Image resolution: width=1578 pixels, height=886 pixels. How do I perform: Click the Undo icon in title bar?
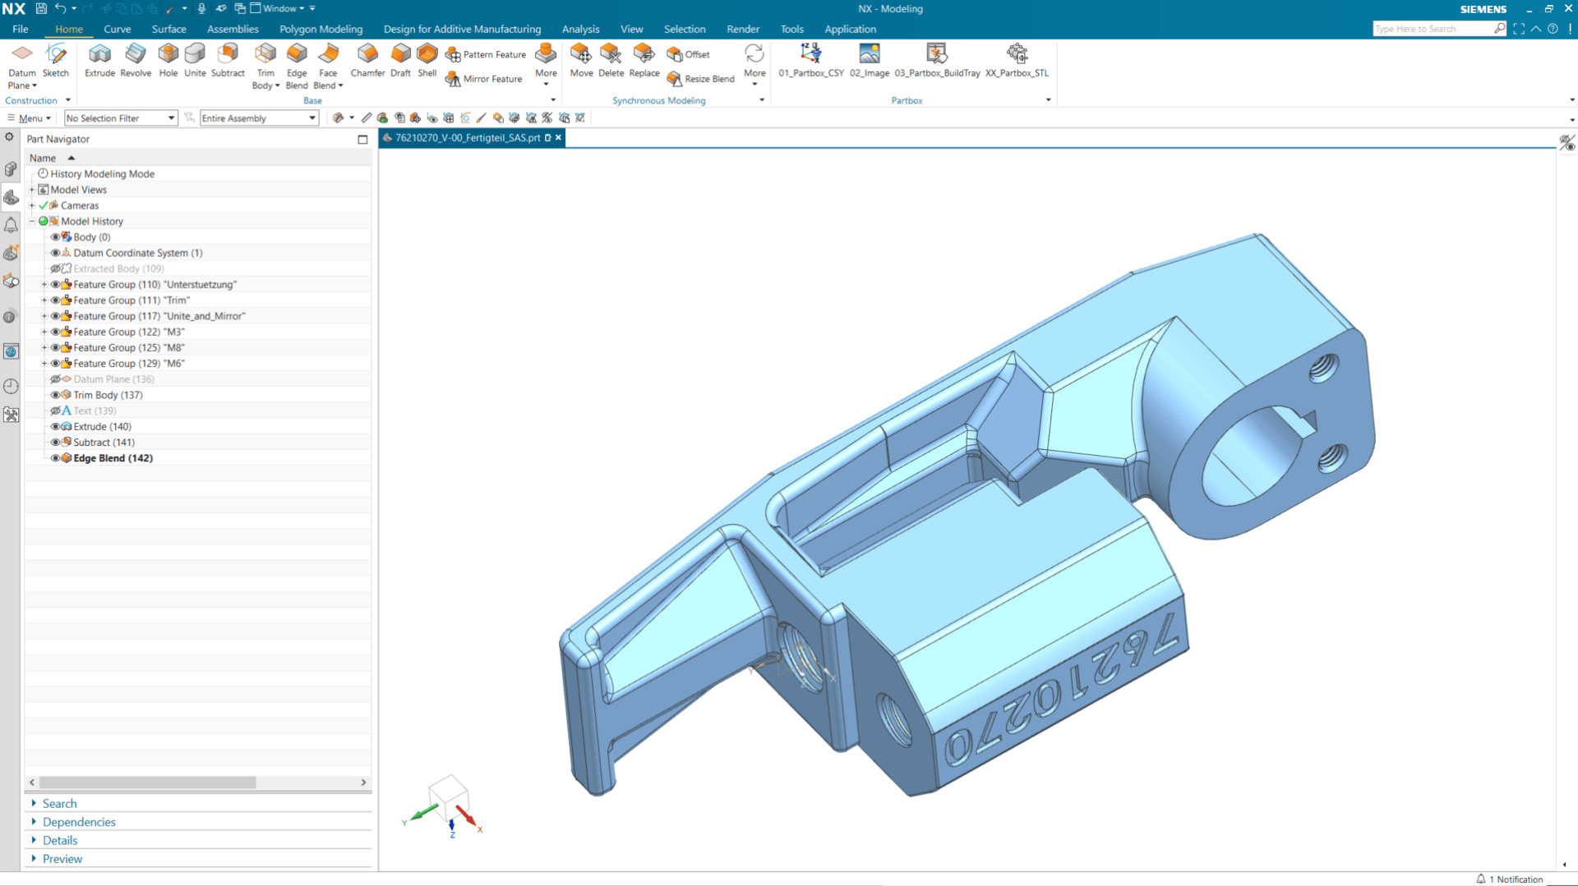[60, 8]
